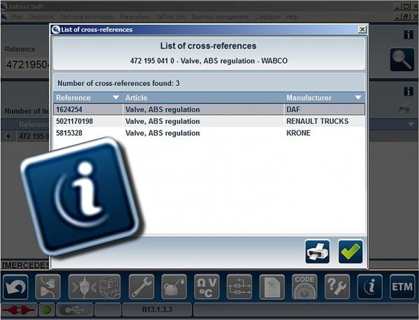The height and width of the screenshot is (320, 419).
Task: Click the top info icon in the main window
Action: 409,35
